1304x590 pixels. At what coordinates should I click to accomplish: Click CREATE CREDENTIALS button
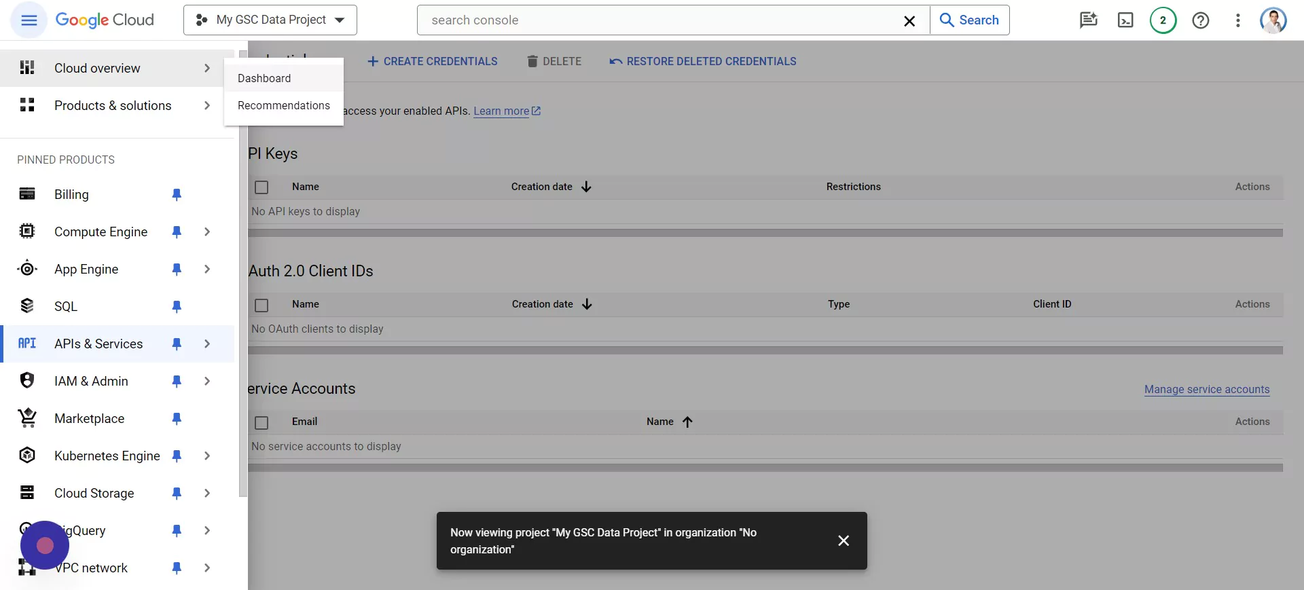[x=432, y=61]
